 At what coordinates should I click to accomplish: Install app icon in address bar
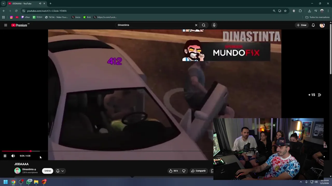point(280,11)
